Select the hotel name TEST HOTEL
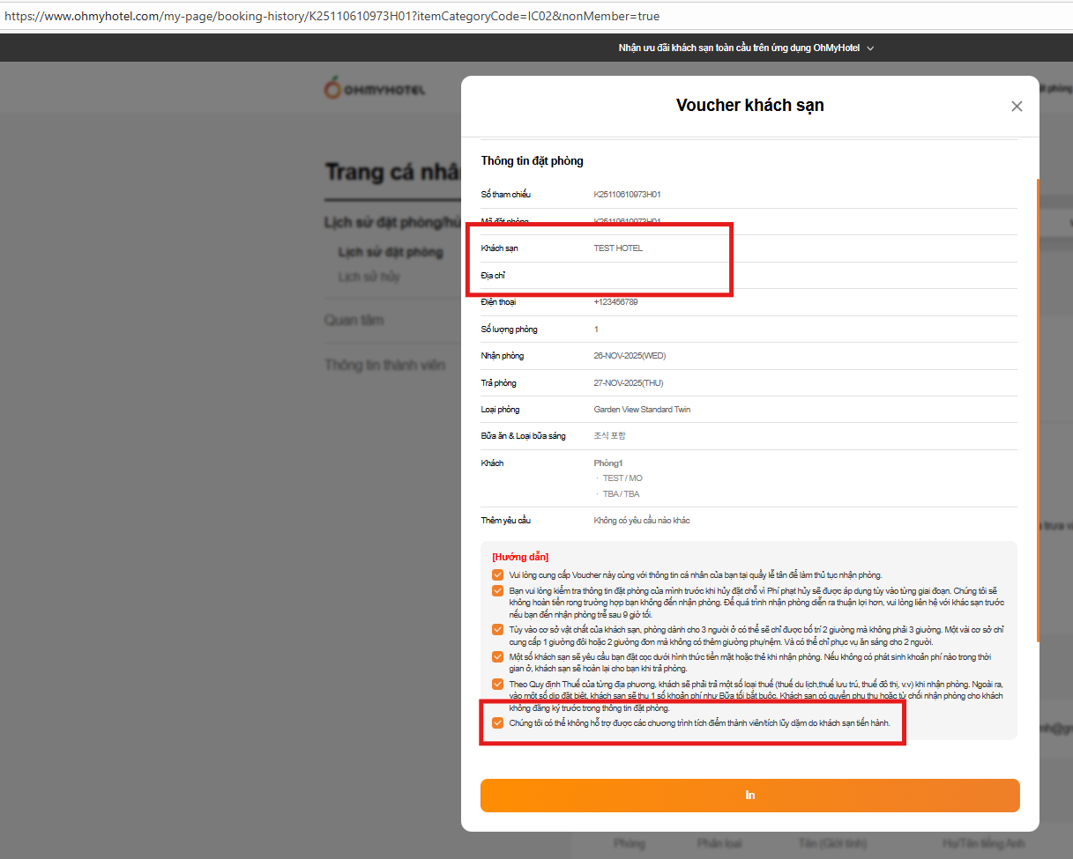Viewport: 1073px width, 859px height. point(618,248)
